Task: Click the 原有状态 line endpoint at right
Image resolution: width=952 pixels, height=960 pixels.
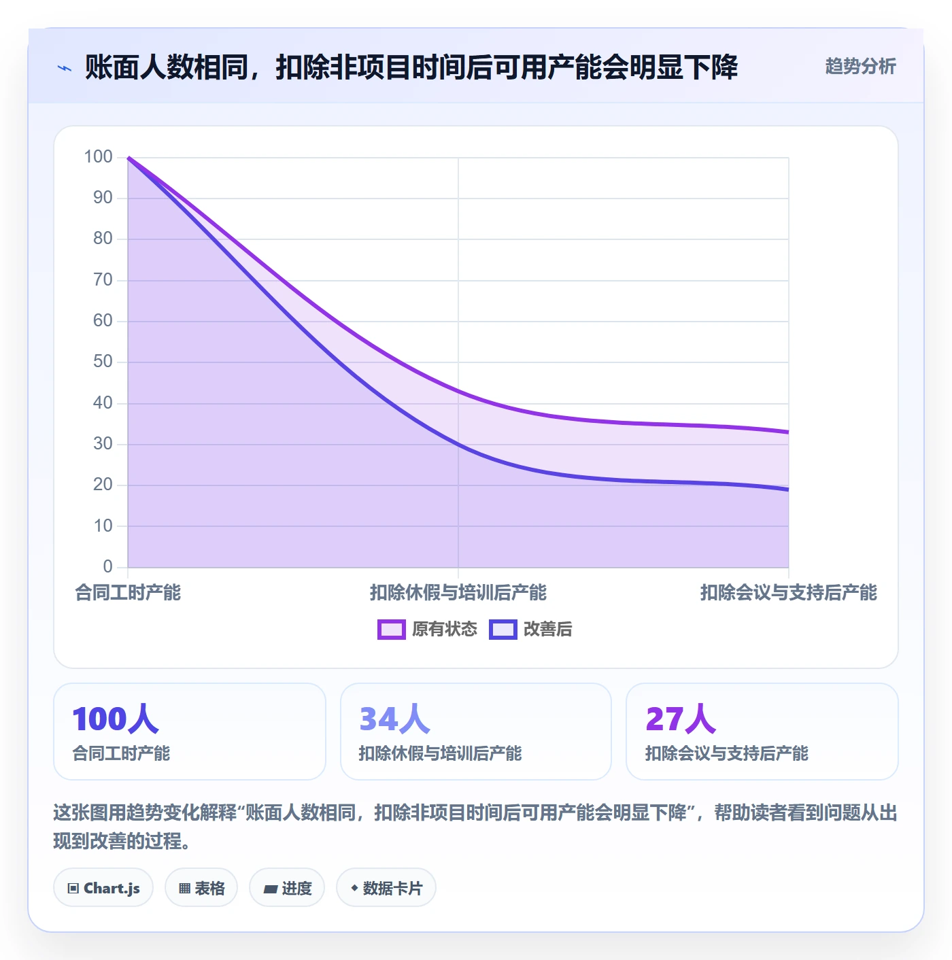Action: tap(788, 432)
